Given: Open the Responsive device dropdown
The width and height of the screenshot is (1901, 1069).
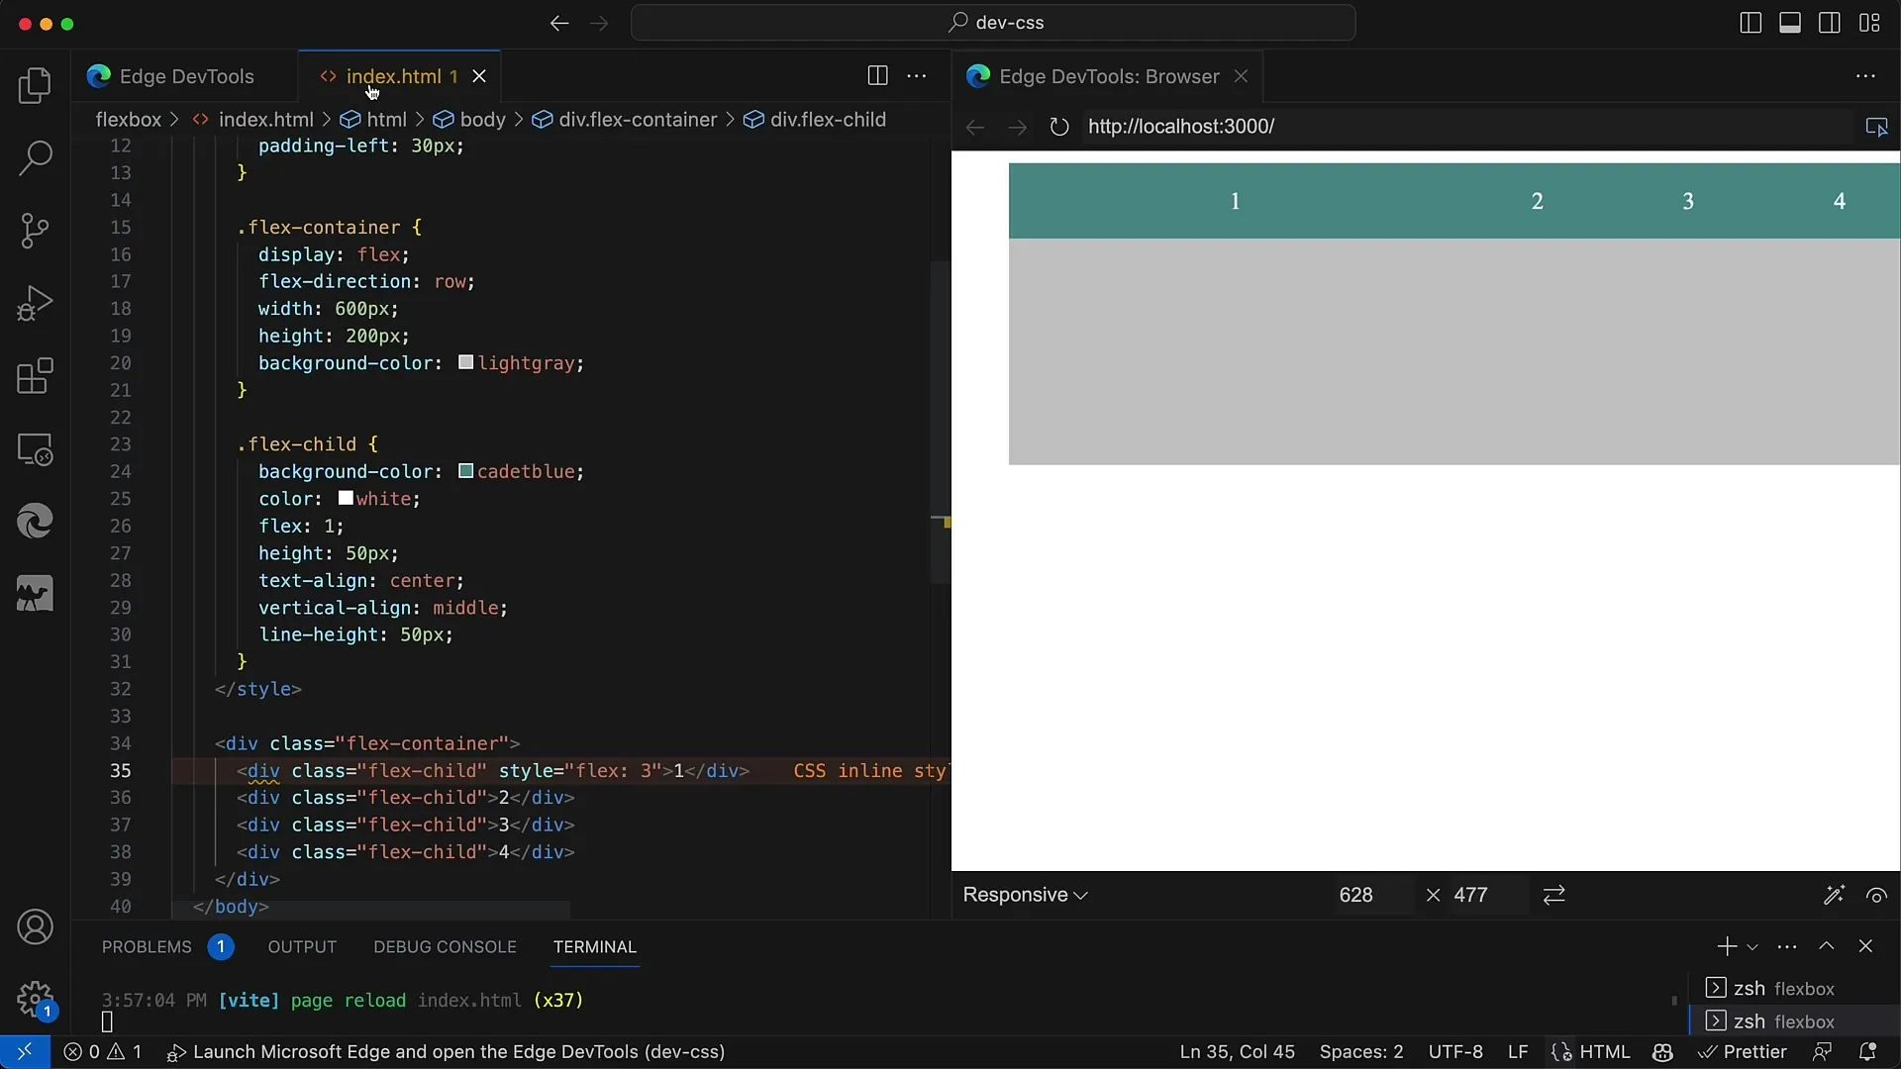Looking at the screenshot, I should pos(1026,895).
